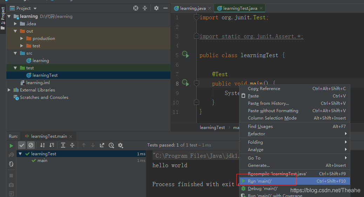This screenshot has width=364, height=197.
Task: Choose Paste from History menu item
Action: click(295, 103)
